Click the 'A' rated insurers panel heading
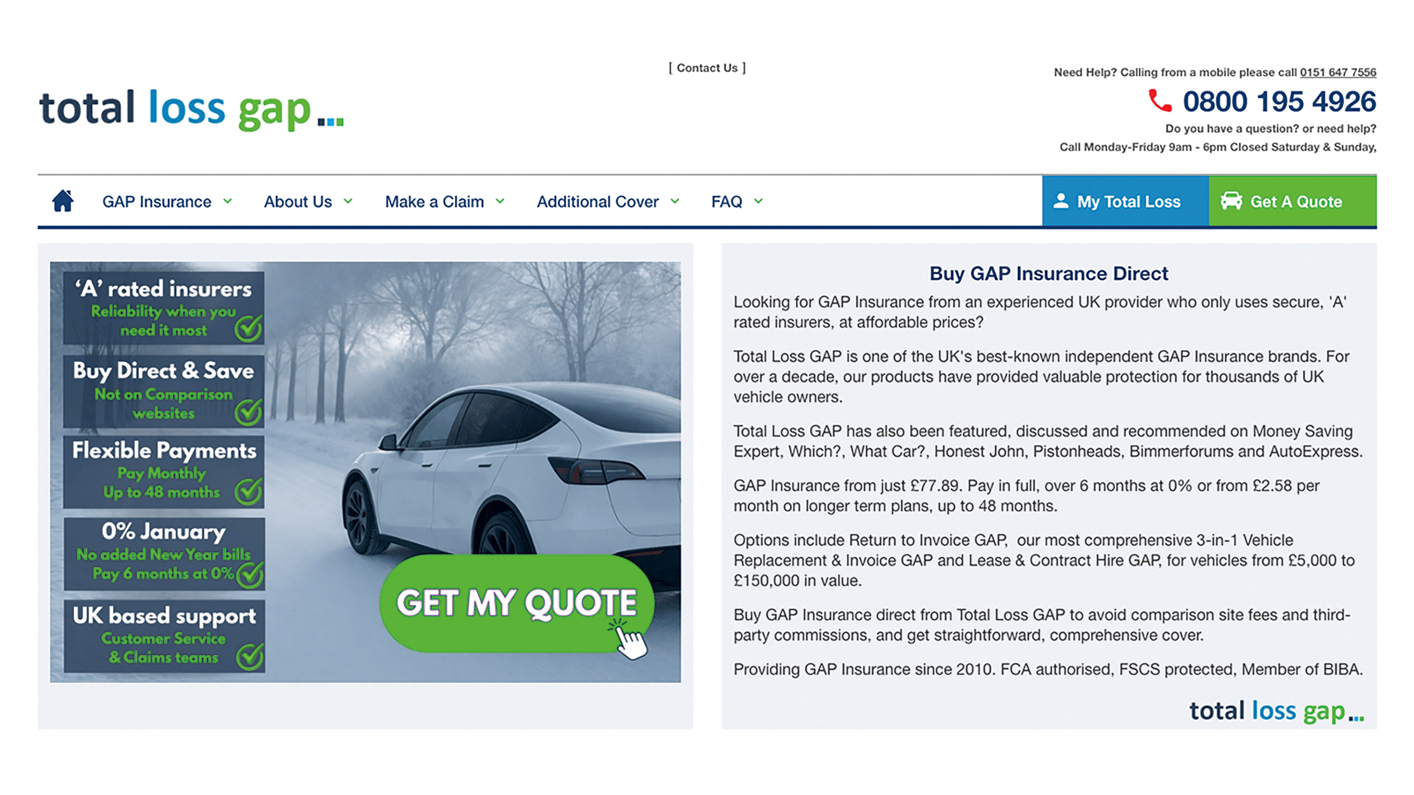 click(163, 288)
